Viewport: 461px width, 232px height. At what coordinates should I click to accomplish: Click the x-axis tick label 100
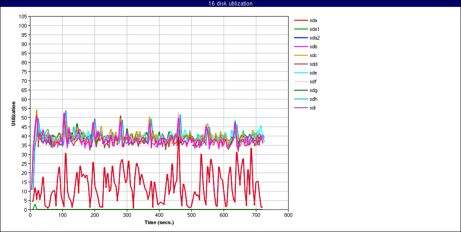coord(62,215)
